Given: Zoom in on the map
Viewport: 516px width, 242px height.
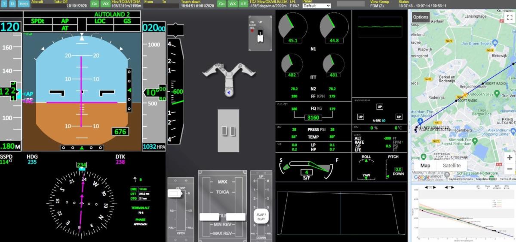Looking at the screenshot, I should [510, 158].
